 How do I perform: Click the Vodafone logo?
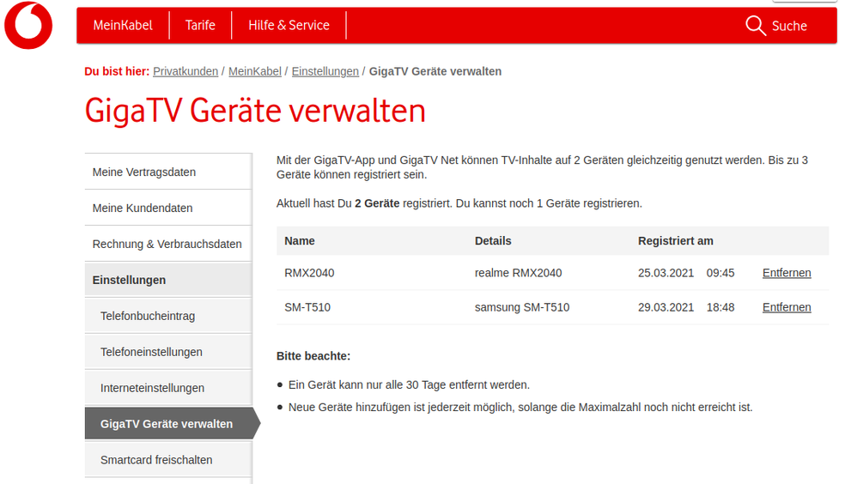click(28, 25)
